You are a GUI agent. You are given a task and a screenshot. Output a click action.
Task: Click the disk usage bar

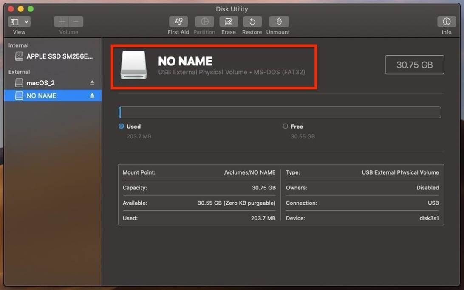pyautogui.click(x=280, y=113)
